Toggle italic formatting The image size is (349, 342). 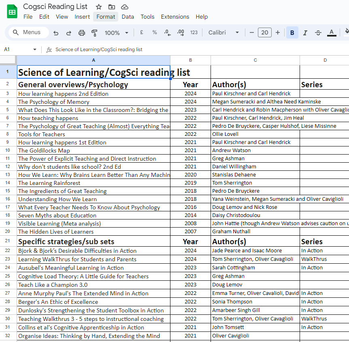(x=305, y=33)
